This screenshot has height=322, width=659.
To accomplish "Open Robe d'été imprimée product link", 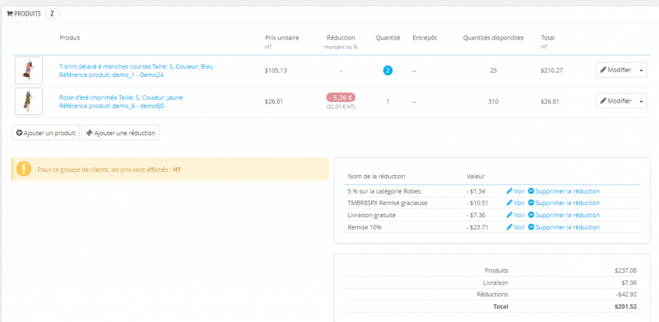I will click(x=121, y=97).
